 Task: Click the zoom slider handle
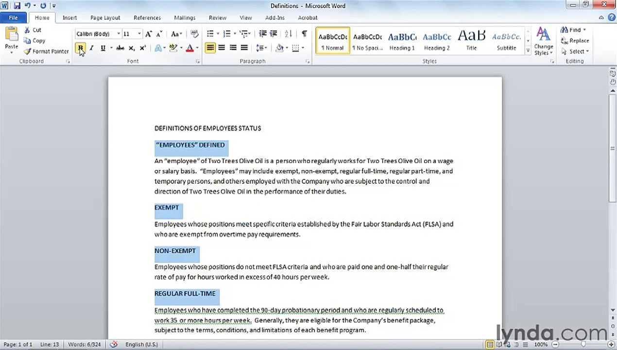(583, 345)
